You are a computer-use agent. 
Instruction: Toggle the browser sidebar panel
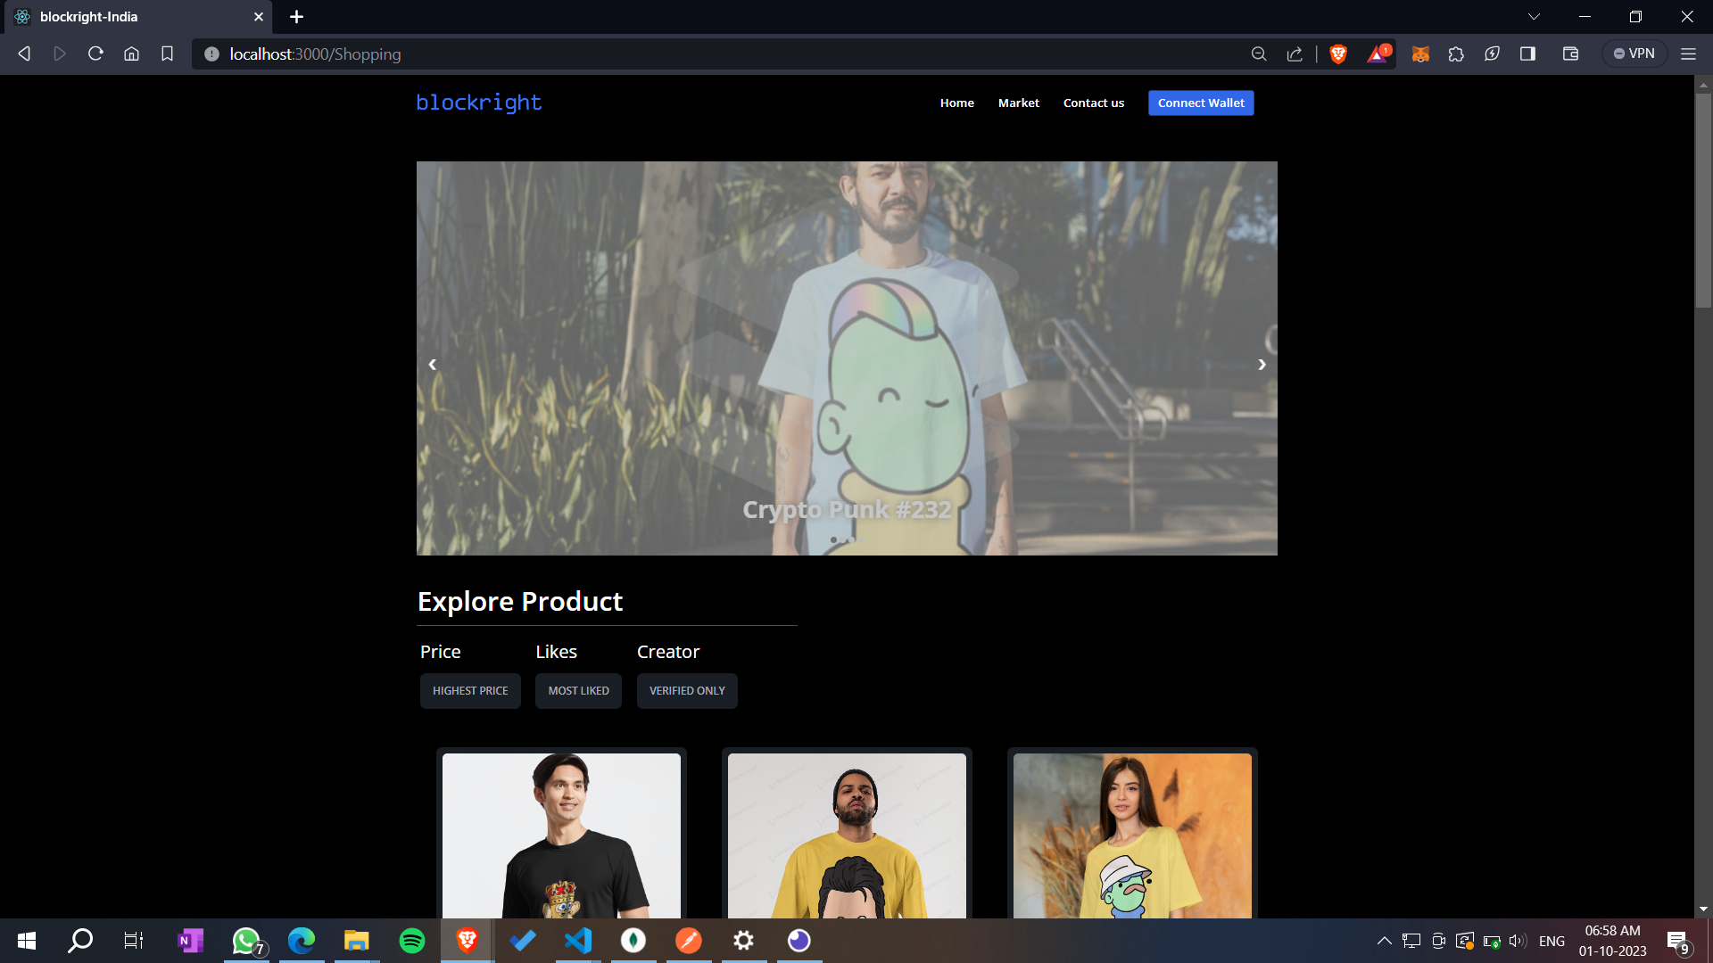[x=1527, y=54]
